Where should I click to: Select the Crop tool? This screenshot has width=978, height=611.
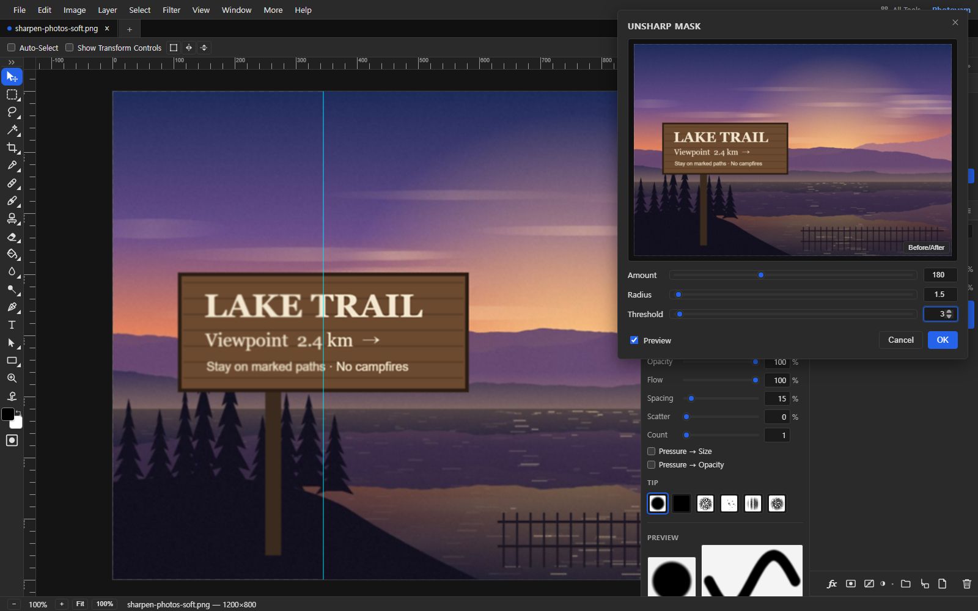point(12,147)
